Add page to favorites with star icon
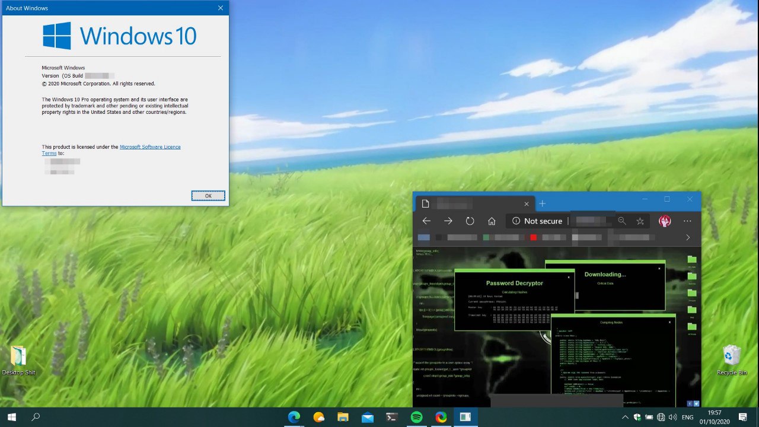This screenshot has width=759, height=427. pos(640,221)
